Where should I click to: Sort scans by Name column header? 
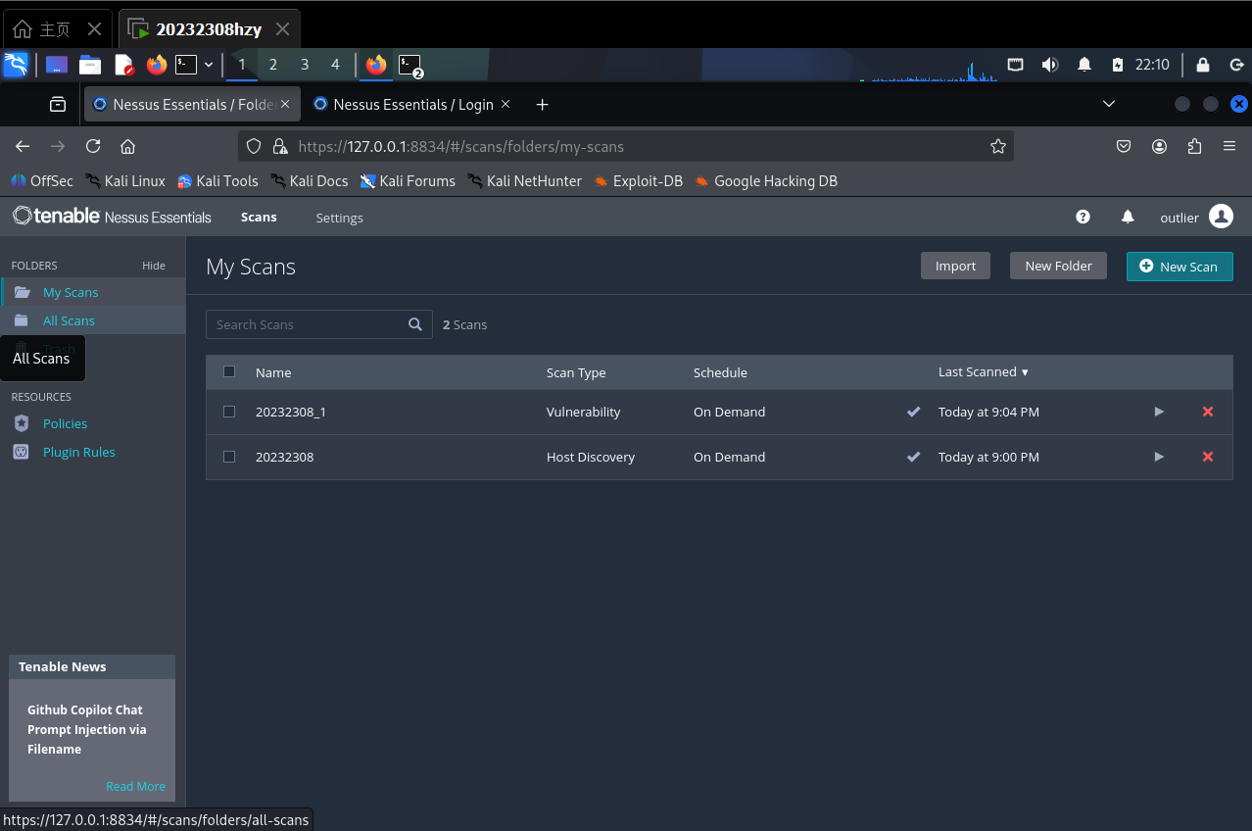click(x=273, y=372)
